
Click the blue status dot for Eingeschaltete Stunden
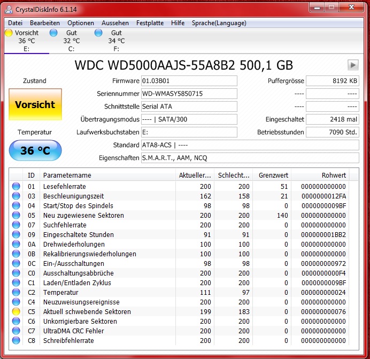click(x=16, y=234)
